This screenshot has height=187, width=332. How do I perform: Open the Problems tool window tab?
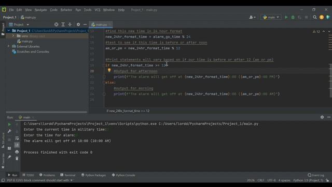pos(47,175)
